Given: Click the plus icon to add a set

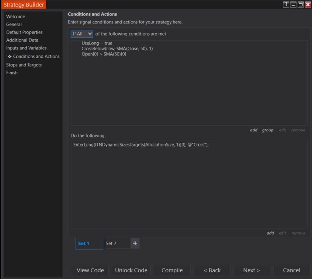Looking at the screenshot, I should 135,244.
